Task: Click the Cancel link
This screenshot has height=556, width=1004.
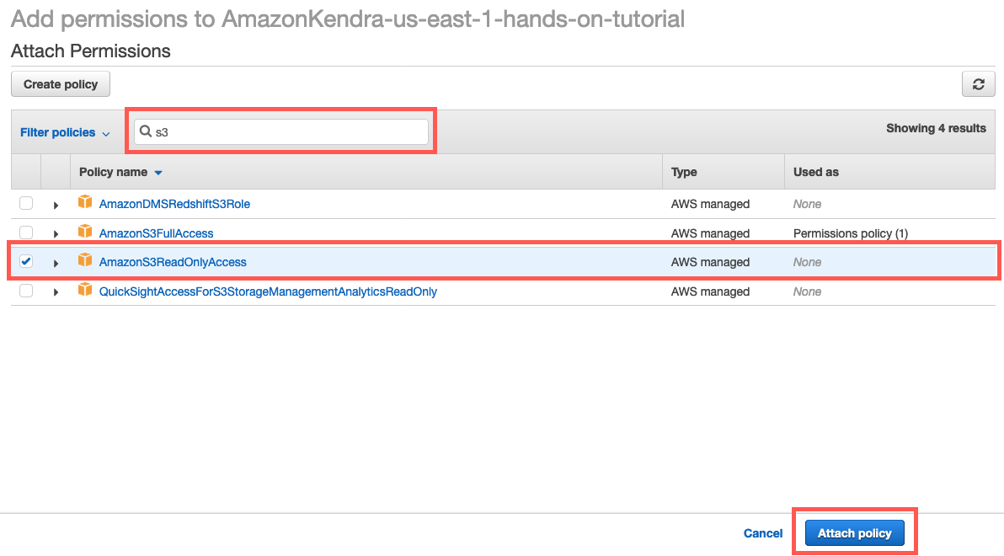Action: 763,533
